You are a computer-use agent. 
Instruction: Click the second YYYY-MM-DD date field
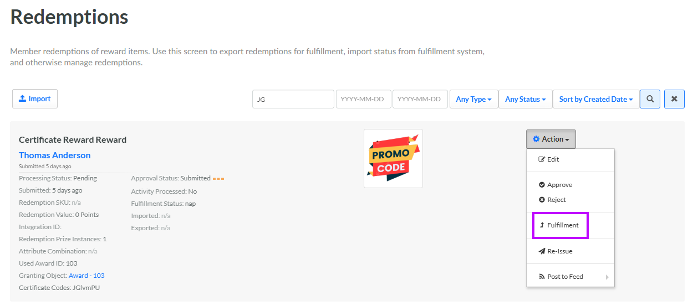tap(420, 99)
